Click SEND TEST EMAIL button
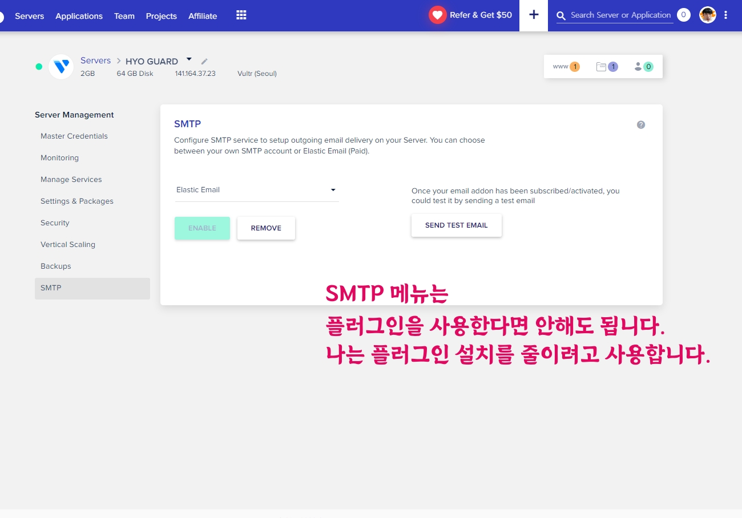 coord(457,225)
